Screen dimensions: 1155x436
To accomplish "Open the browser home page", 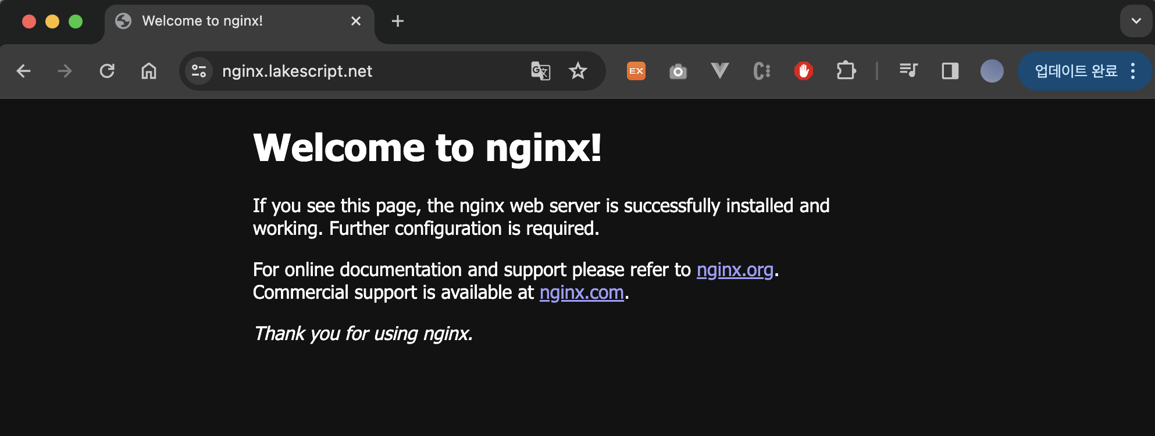I will point(149,71).
